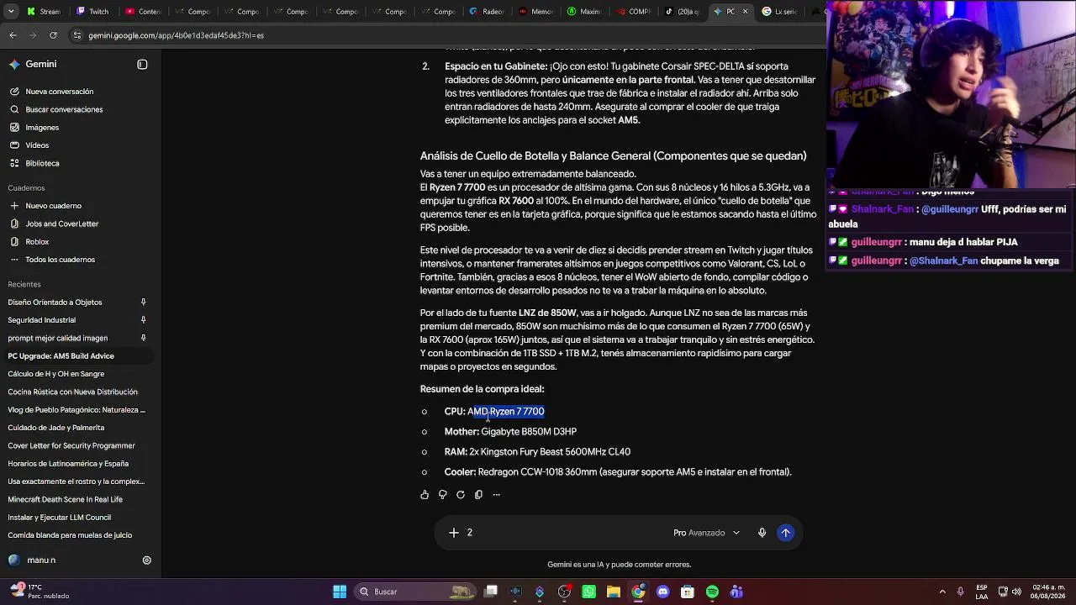Close the active PC Gemini tab
Screen dimensions: 1076x605
click(x=747, y=12)
